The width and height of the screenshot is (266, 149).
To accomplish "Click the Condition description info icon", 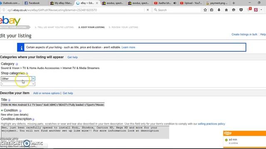I will point(33,119).
